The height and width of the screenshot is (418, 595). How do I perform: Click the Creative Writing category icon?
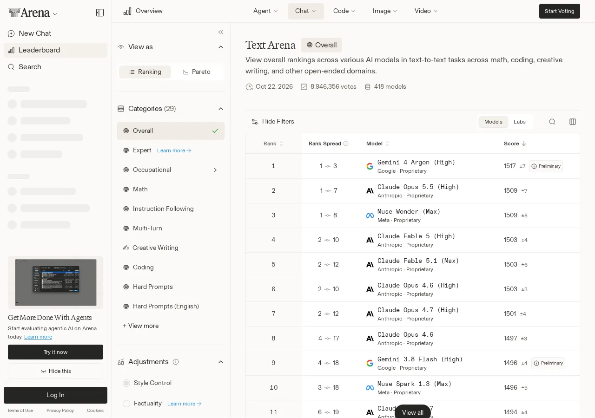coord(126,248)
